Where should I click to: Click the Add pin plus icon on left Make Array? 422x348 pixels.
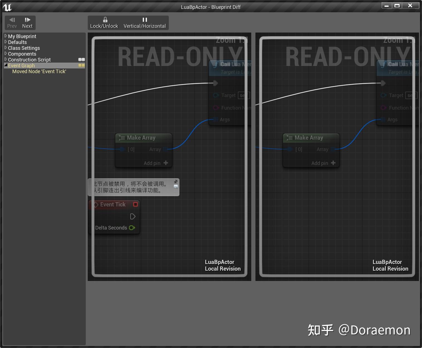[x=166, y=163]
